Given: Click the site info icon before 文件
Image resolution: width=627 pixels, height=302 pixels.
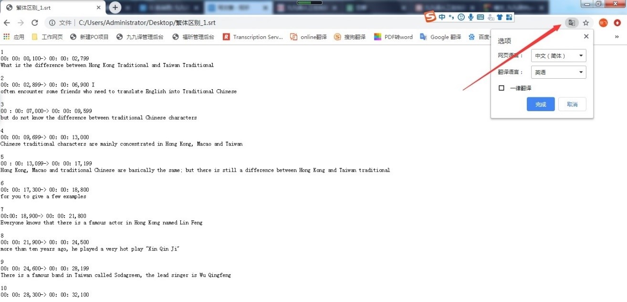Looking at the screenshot, I should pyautogui.click(x=52, y=23).
